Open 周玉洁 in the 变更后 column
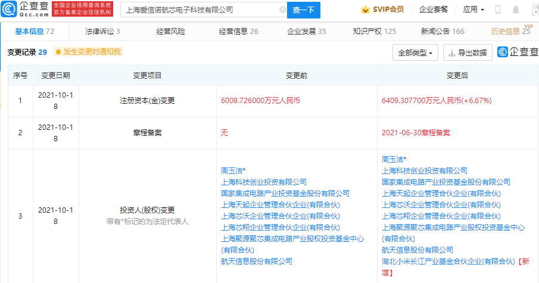The width and height of the screenshot is (539, 283). point(394,159)
